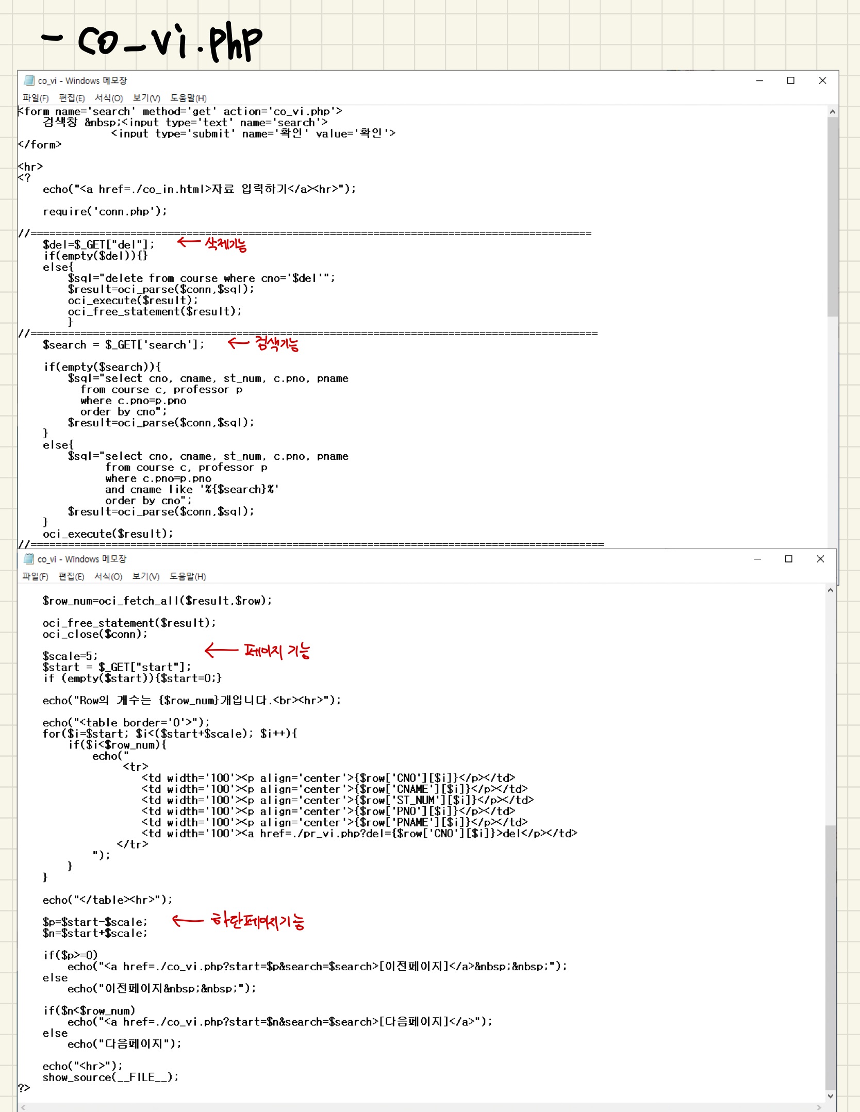The width and height of the screenshot is (860, 1112).
Task: Maximize the top co_vi Notepad window
Action: coord(790,80)
